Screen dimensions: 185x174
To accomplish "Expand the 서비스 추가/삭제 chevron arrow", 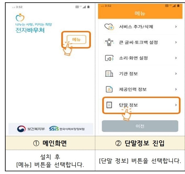I will point(176,27).
